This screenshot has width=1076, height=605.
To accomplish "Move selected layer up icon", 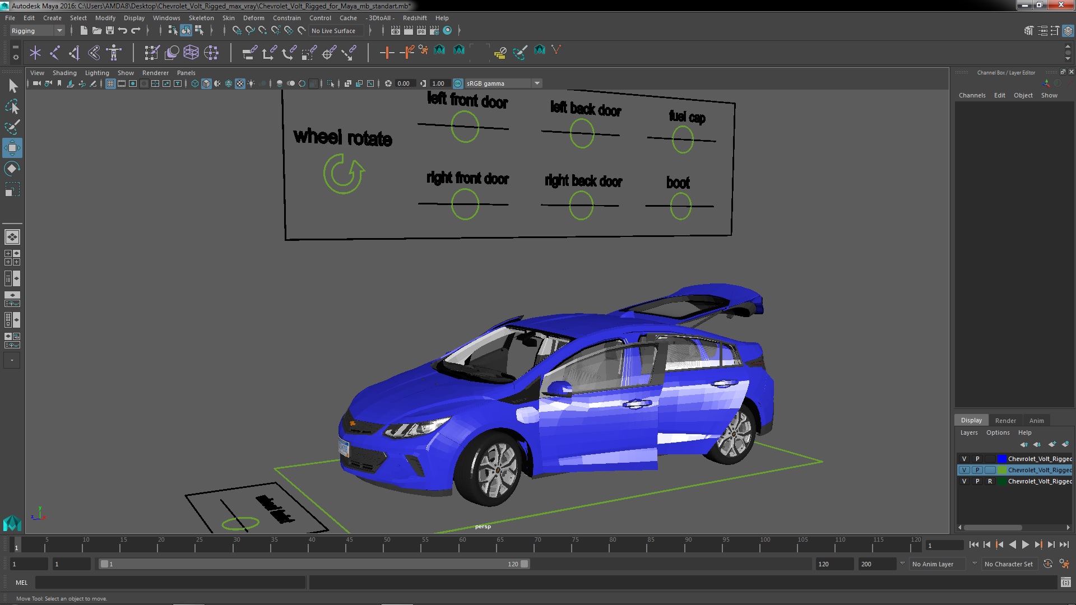I will pos(1024,444).
